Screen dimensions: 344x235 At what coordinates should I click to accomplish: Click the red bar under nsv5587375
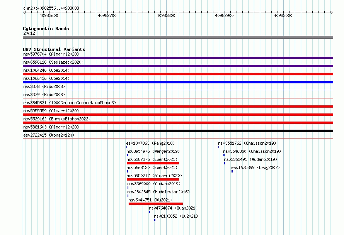153,163
